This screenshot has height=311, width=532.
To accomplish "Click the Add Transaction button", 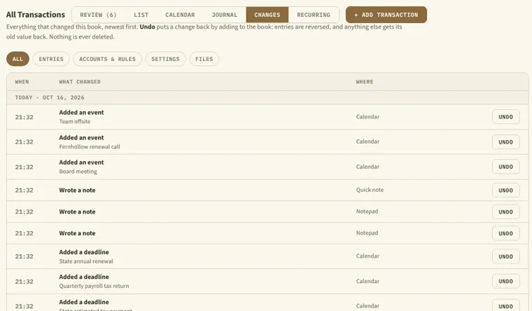I will pos(386,15).
